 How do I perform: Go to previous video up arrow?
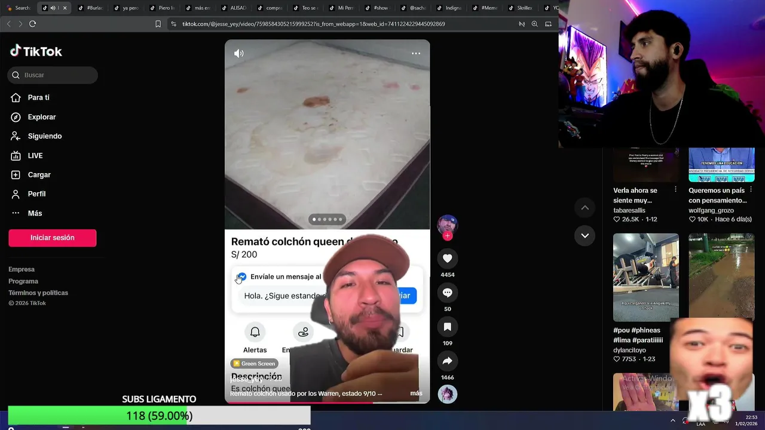pyautogui.click(x=585, y=208)
